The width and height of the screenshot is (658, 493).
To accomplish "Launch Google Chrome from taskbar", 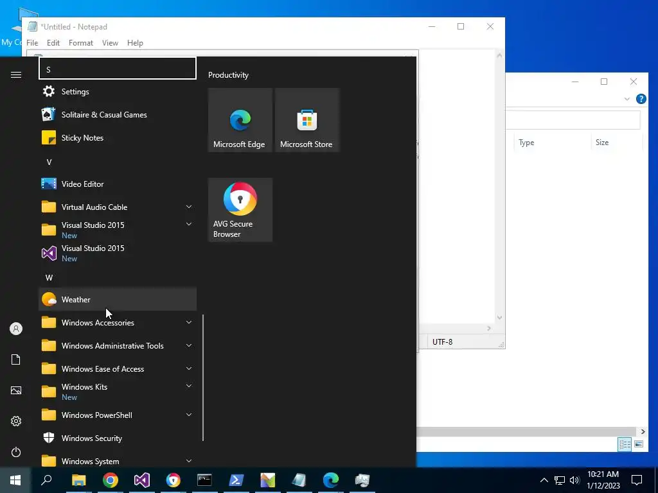I will click(111, 480).
